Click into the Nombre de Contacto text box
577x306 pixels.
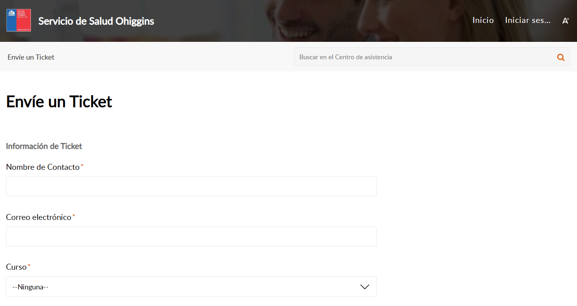pos(191,186)
